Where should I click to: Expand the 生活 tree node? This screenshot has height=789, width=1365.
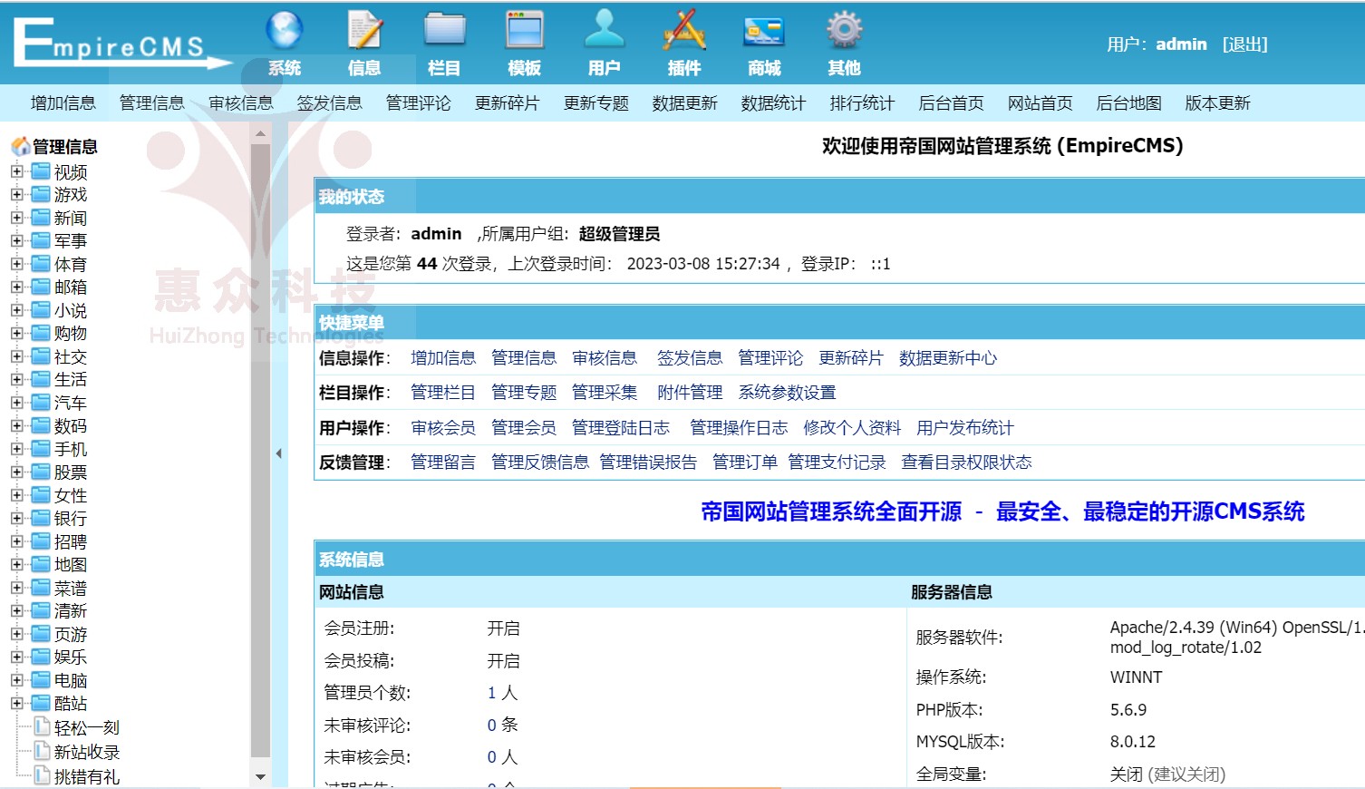pyautogui.click(x=16, y=379)
